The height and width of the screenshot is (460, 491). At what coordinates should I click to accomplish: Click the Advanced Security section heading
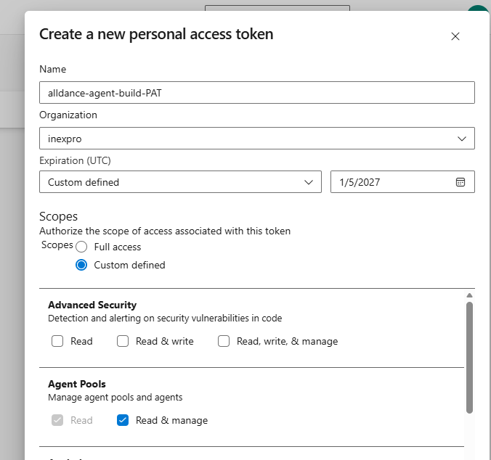92,305
